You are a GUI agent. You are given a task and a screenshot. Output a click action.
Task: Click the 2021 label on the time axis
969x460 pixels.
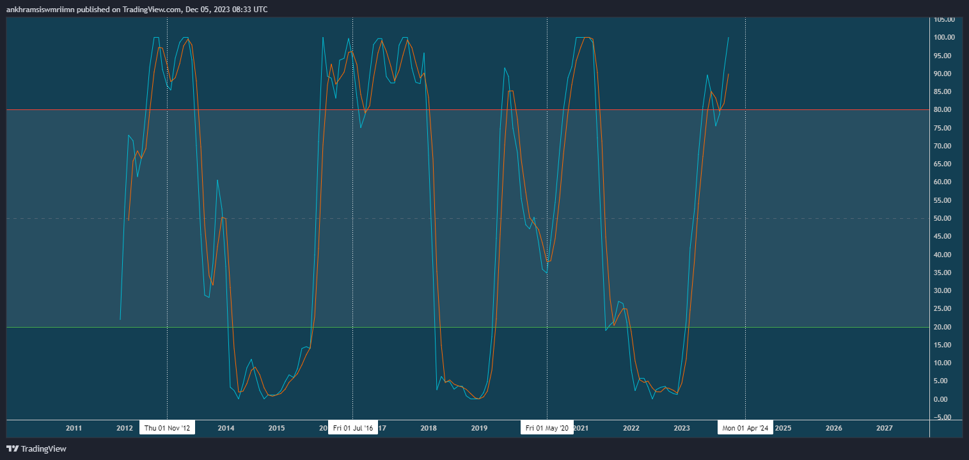(581, 428)
